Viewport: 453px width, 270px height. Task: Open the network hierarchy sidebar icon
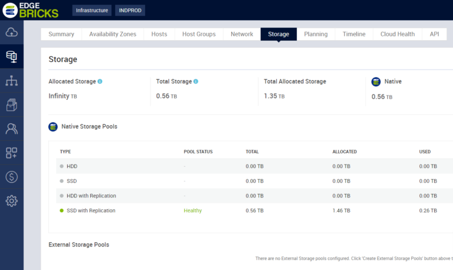(11, 81)
